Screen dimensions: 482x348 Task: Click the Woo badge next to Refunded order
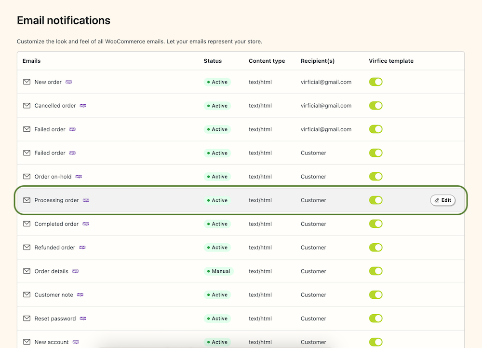pyautogui.click(x=82, y=248)
